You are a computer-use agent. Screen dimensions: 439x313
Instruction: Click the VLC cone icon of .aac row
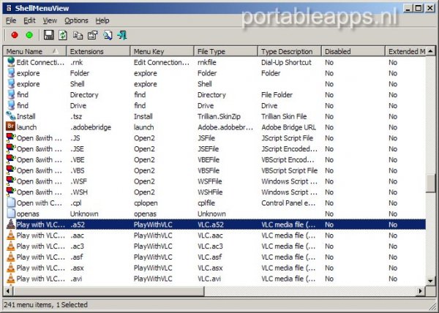click(11, 235)
